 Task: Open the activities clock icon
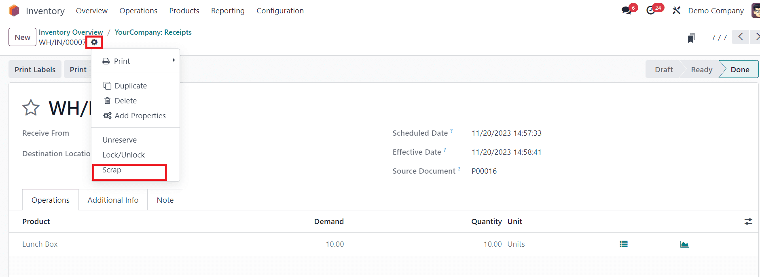pos(651,10)
